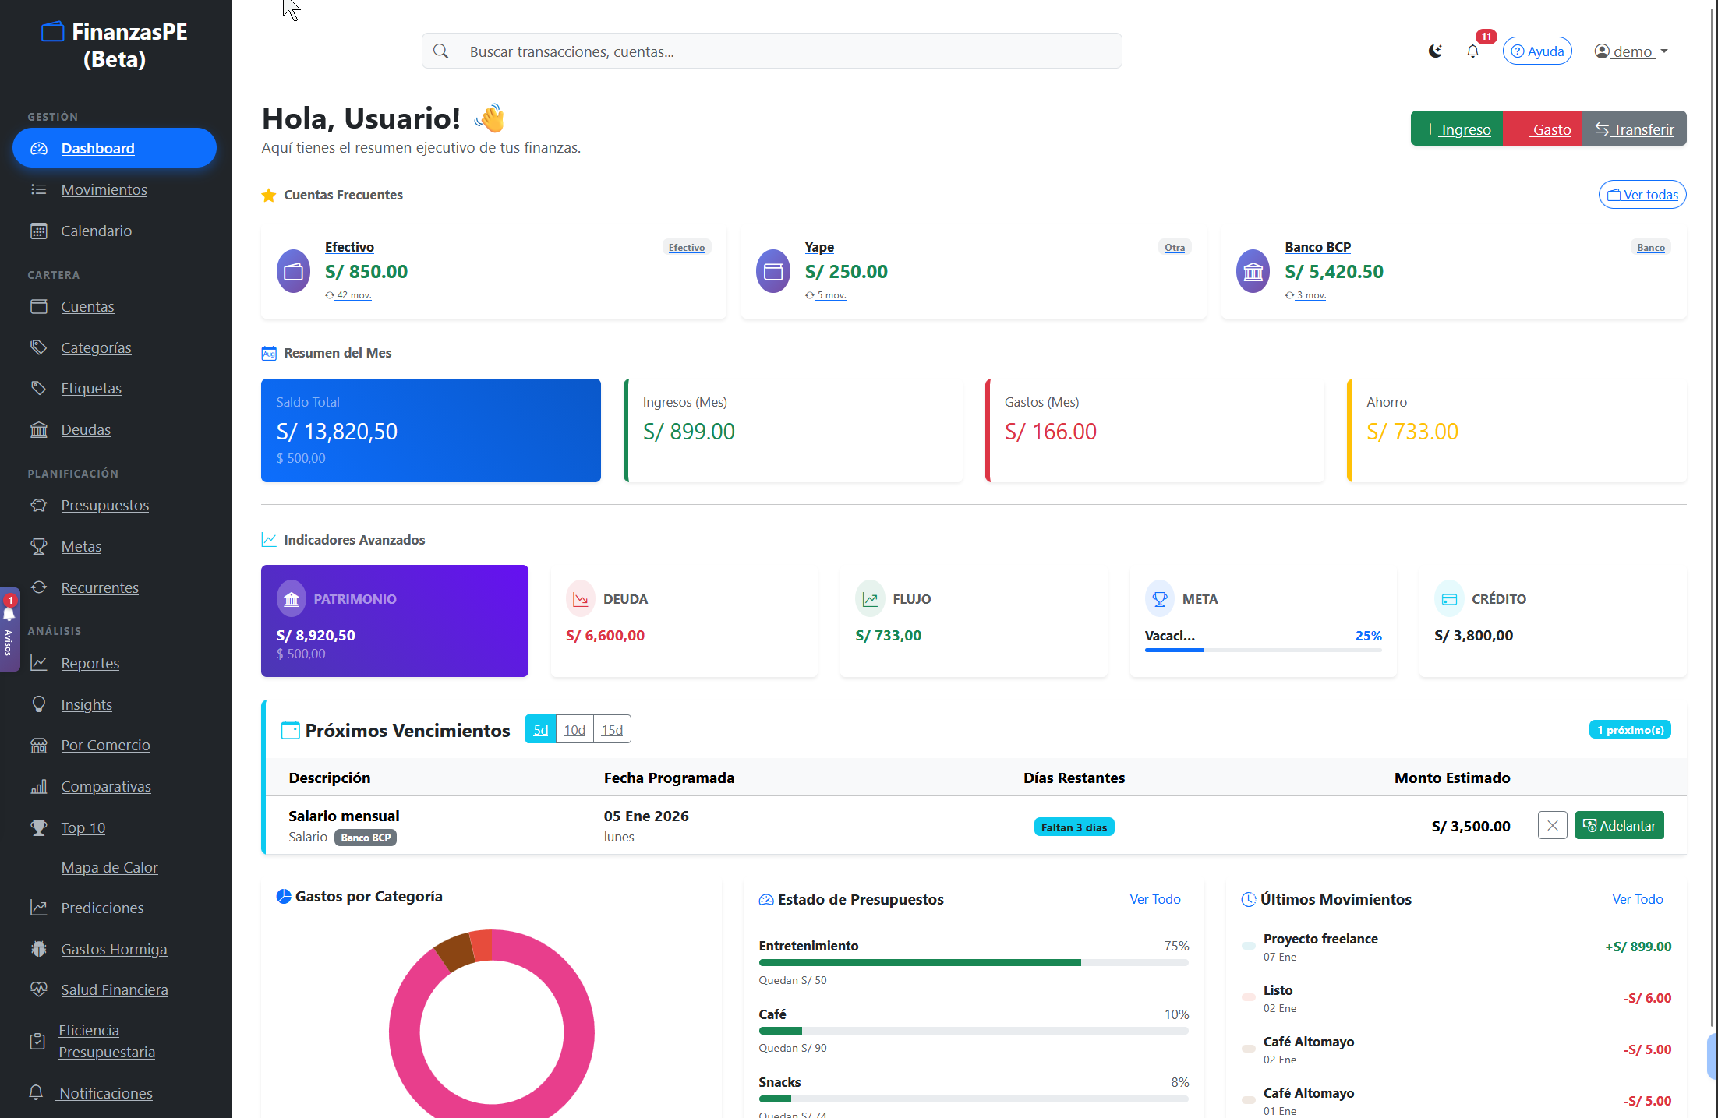
Task: Open Mapa de Calor page
Action: click(109, 867)
